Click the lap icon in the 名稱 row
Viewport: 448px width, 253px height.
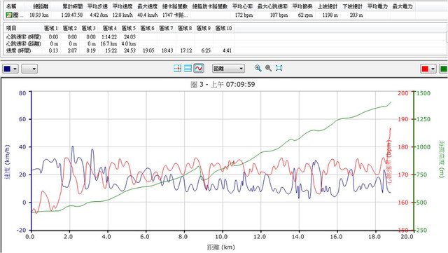(9, 15)
